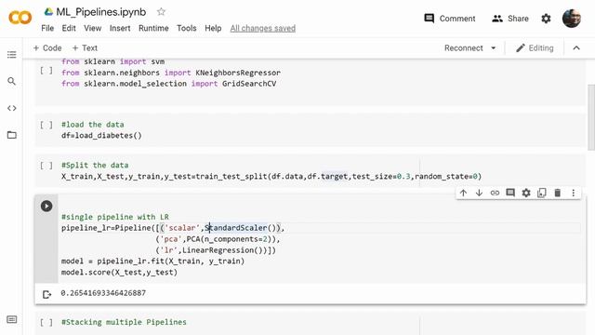Open the Edit menu
Viewport: 595px width, 335px height.
click(x=69, y=28)
